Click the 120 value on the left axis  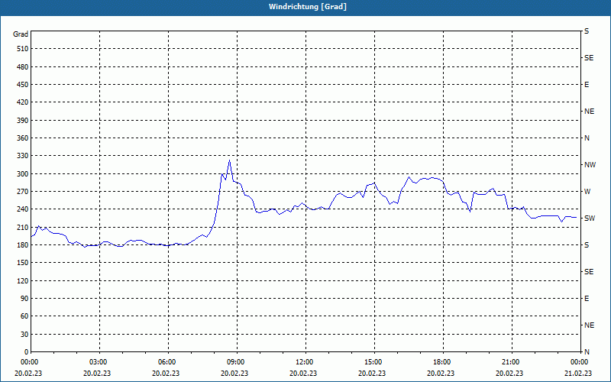pos(22,281)
